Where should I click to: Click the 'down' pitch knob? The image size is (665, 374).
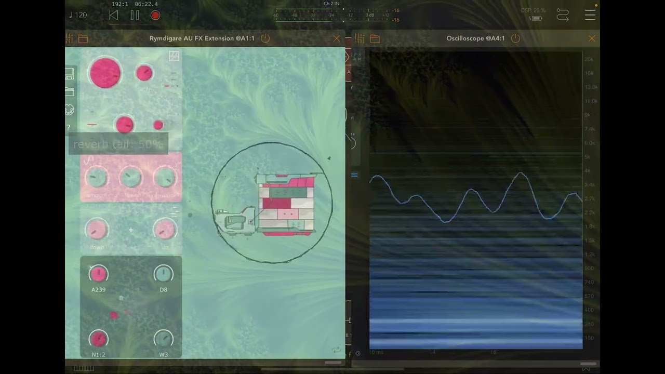96,229
